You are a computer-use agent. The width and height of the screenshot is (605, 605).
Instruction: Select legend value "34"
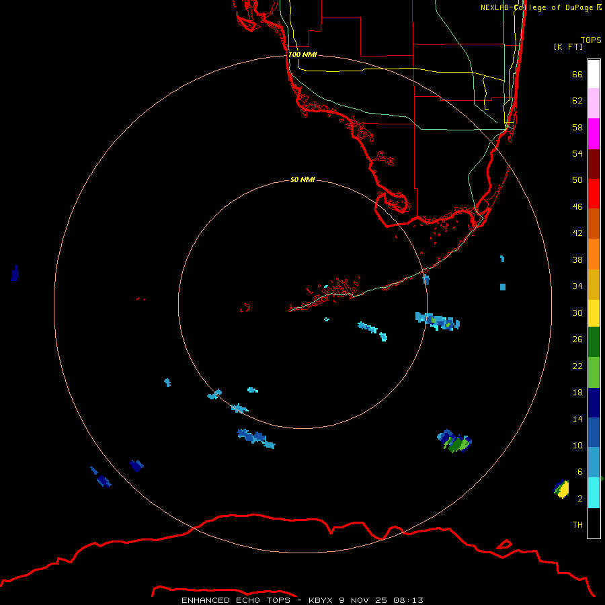coord(577,286)
